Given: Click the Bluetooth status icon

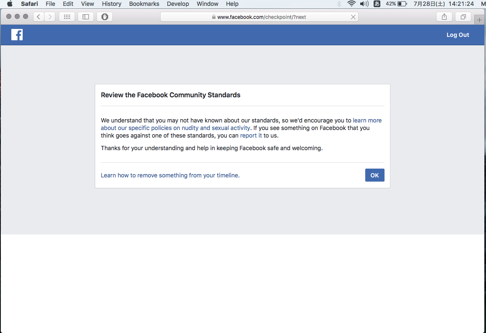Looking at the screenshot, I should coord(339,4).
